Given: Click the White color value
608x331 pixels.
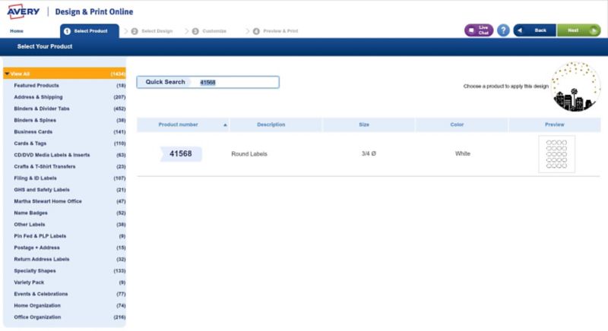Looking at the screenshot, I should tap(463, 153).
